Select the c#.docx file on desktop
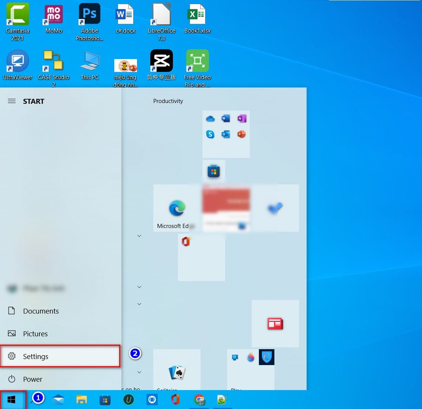The image size is (422, 409). click(x=125, y=18)
